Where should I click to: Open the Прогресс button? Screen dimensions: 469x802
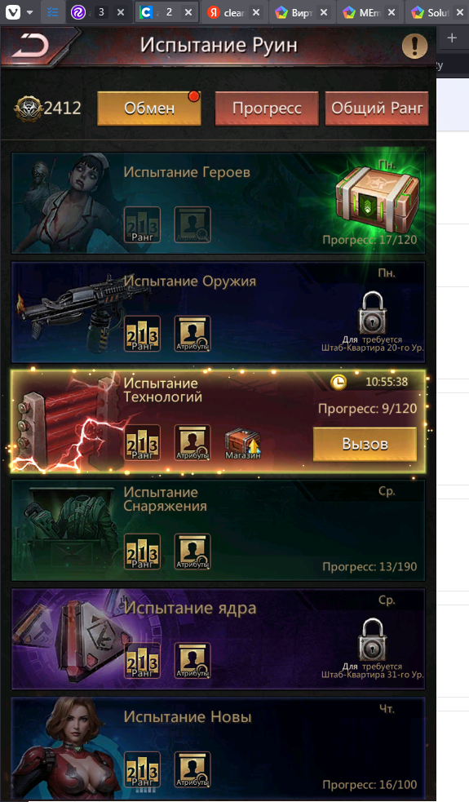point(267,109)
